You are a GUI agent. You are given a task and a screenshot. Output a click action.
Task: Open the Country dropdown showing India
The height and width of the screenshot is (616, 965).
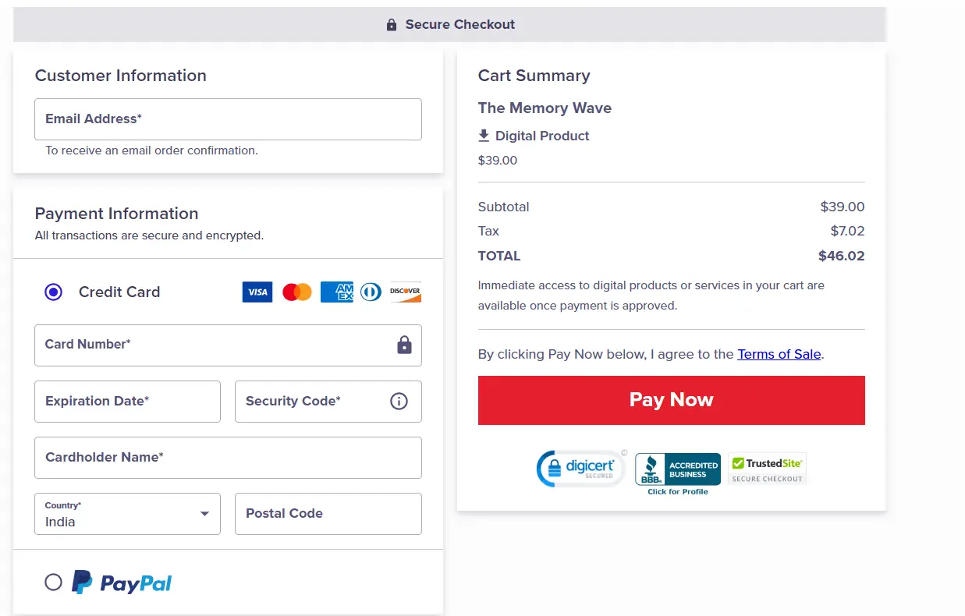tap(127, 514)
